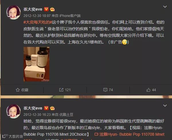Expand the second post's chevron dropdown menu
Image resolution: width=172 pixels, height=140 pixels.
point(165,106)
